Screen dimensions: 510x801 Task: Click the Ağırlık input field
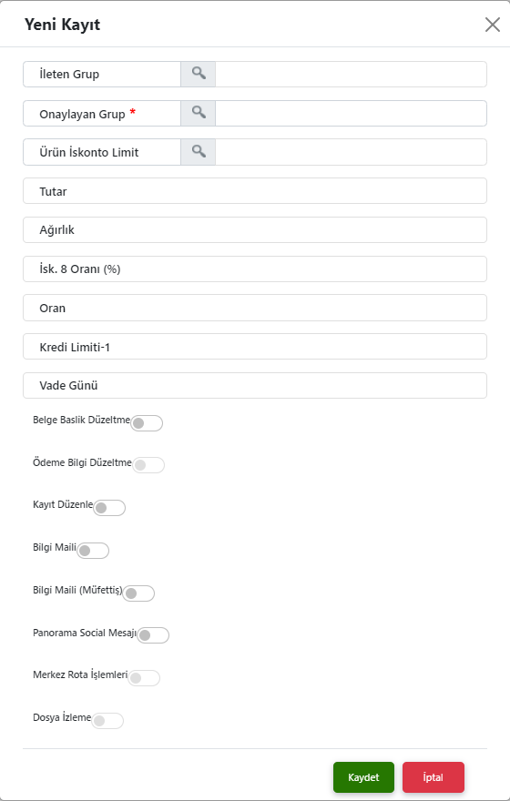[255, 230]
